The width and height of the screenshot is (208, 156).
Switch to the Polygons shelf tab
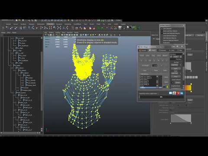click(x=32, y=24)
